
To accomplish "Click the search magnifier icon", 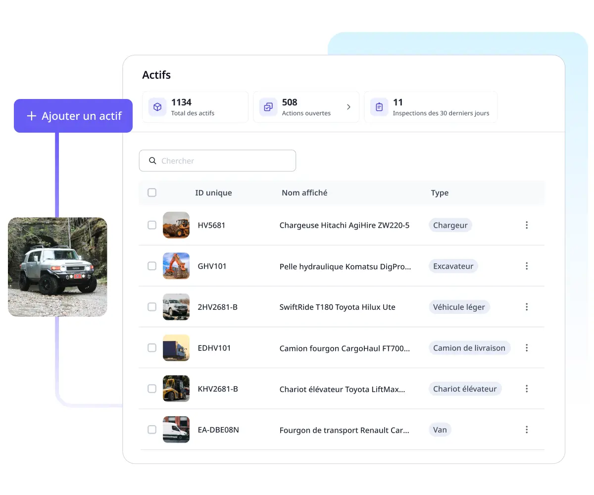I will click(x=152, y=161).
